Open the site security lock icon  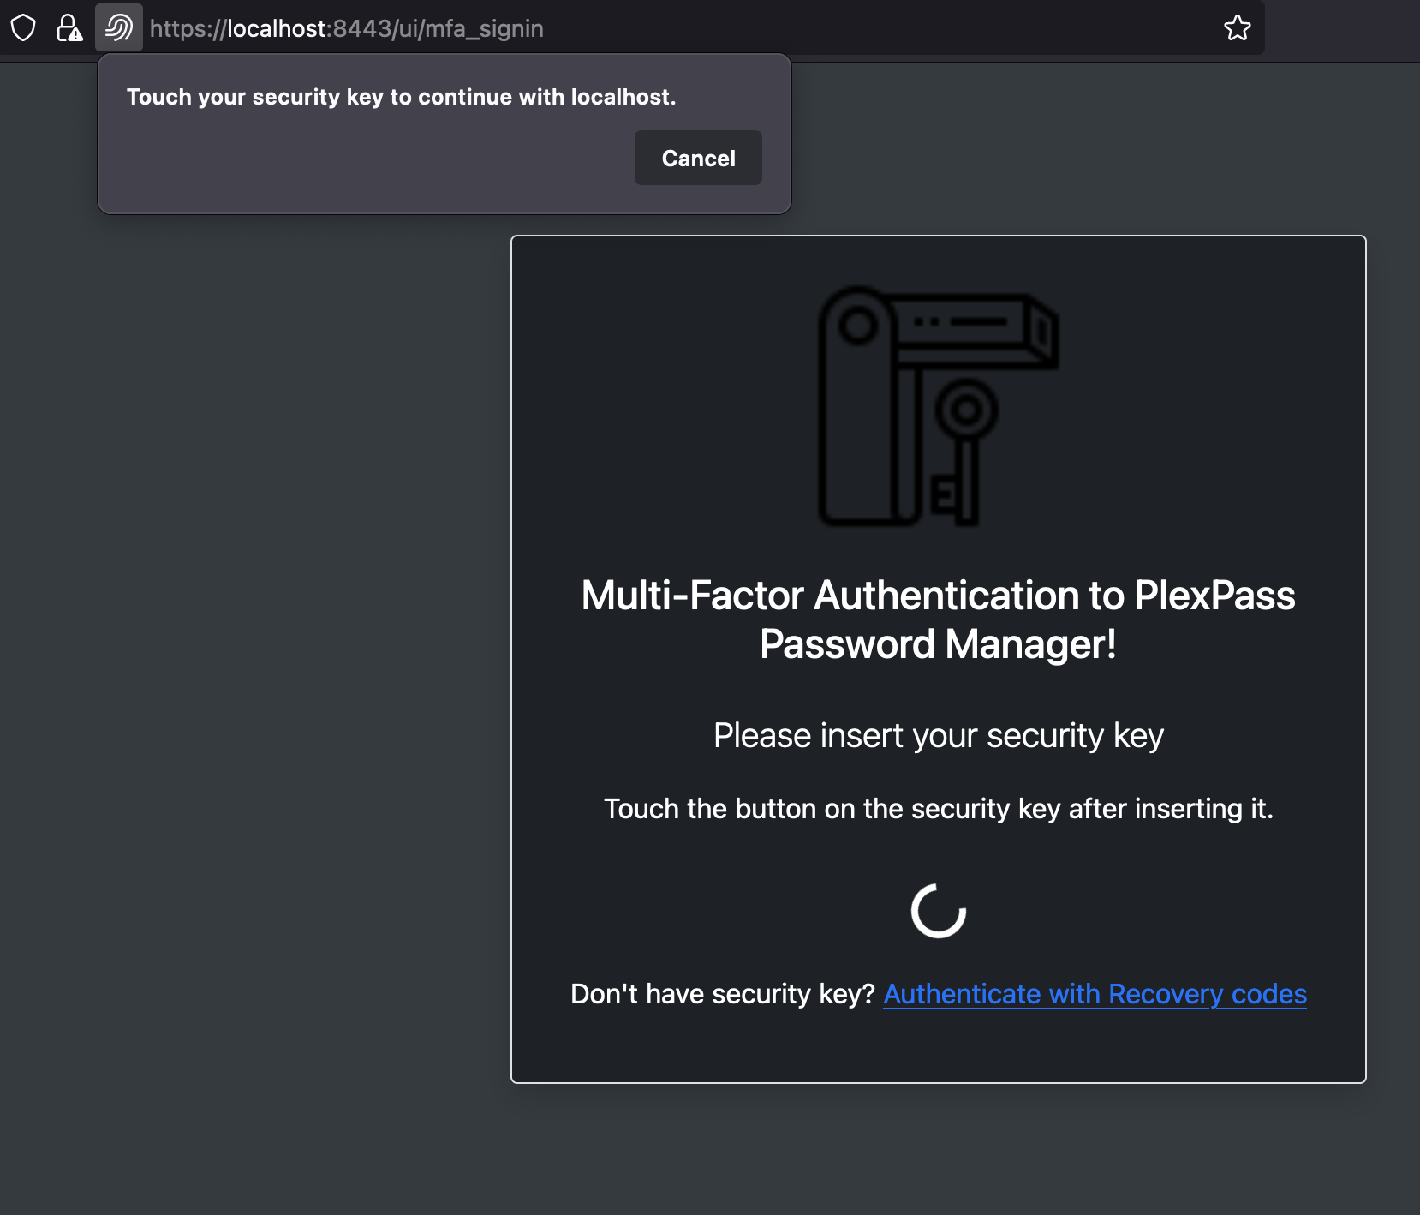(x=69, y=28)
